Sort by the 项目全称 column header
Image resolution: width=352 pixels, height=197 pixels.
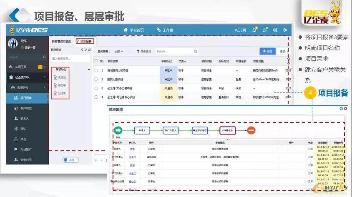tap(113, 61)
